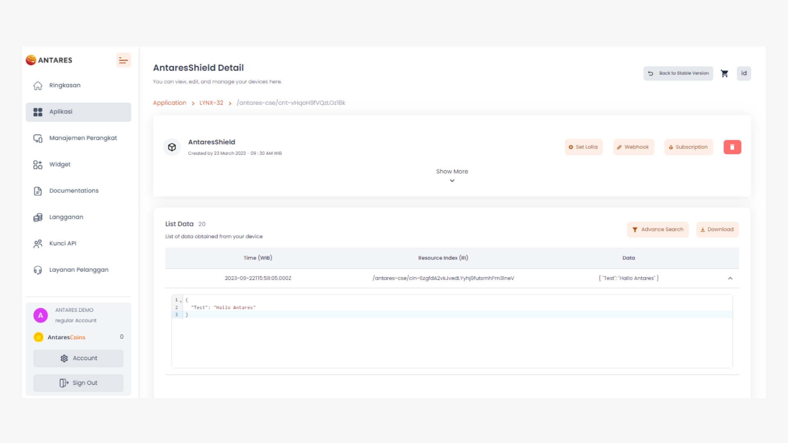Click the Antares logo

tap(49, 60)
